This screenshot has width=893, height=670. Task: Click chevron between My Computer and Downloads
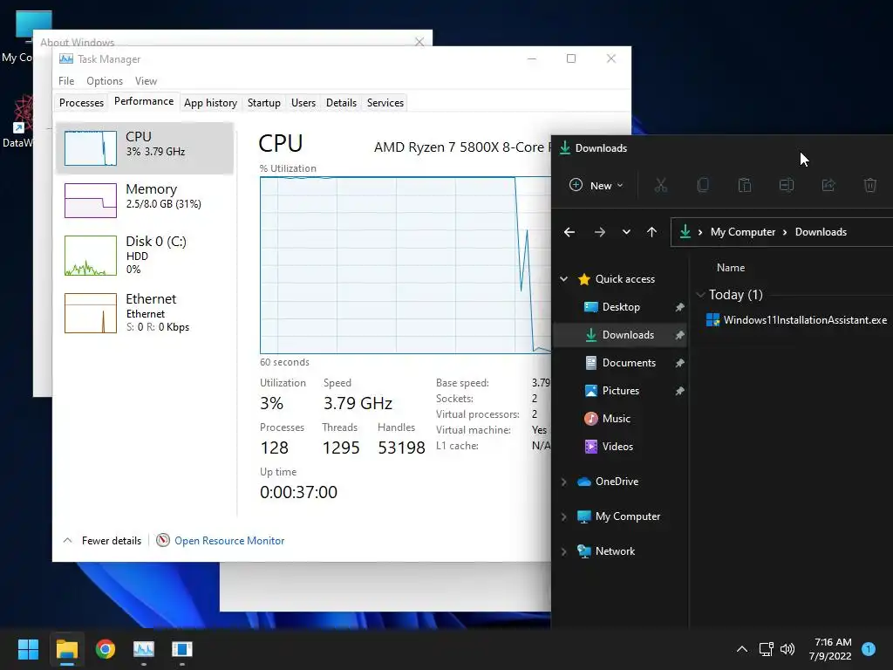(785, 232)
